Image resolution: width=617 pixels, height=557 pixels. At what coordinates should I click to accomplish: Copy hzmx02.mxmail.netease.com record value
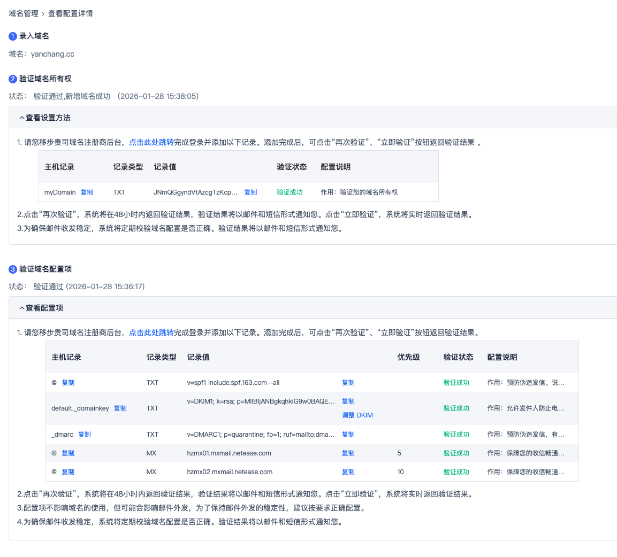pos(348,472)
